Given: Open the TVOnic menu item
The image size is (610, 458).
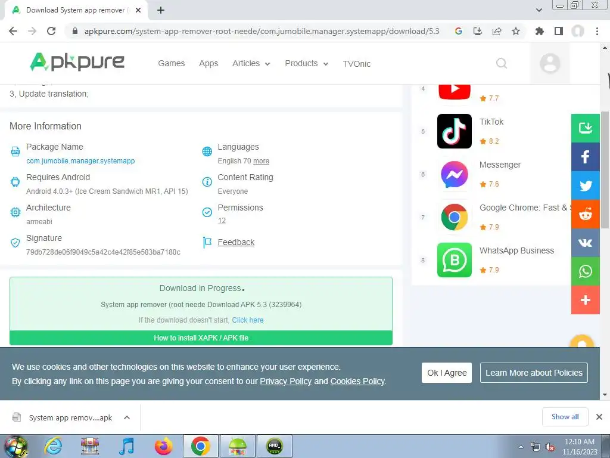Looking at the screenshot, I should (x=357, y=64).
